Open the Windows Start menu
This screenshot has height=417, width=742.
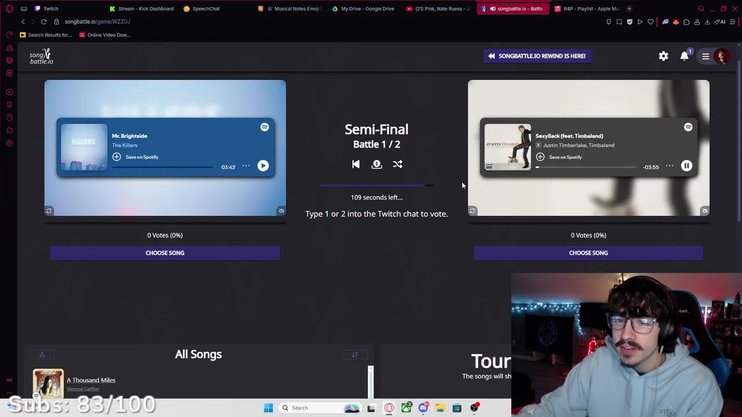click(268, 408)
